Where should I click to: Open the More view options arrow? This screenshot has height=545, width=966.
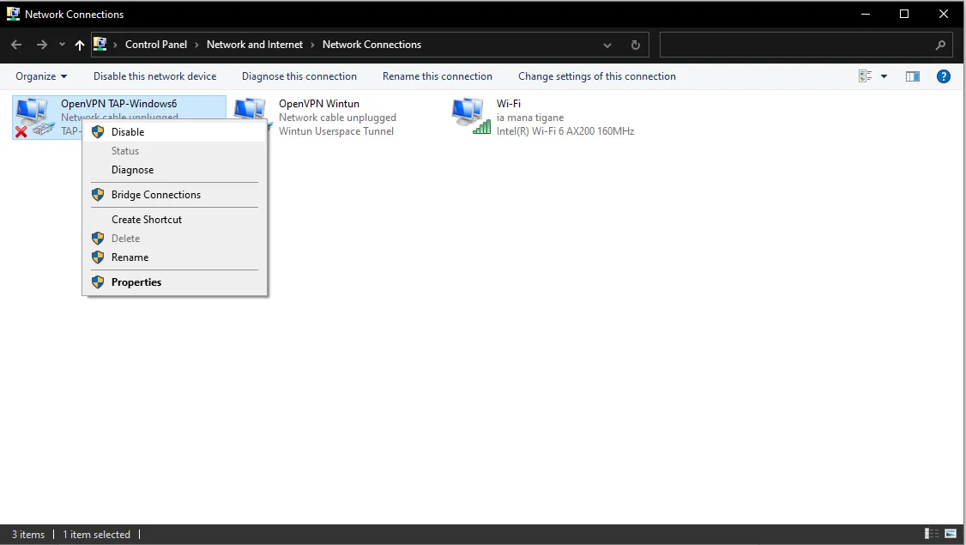pyautogui.click(x=884, y=76)
